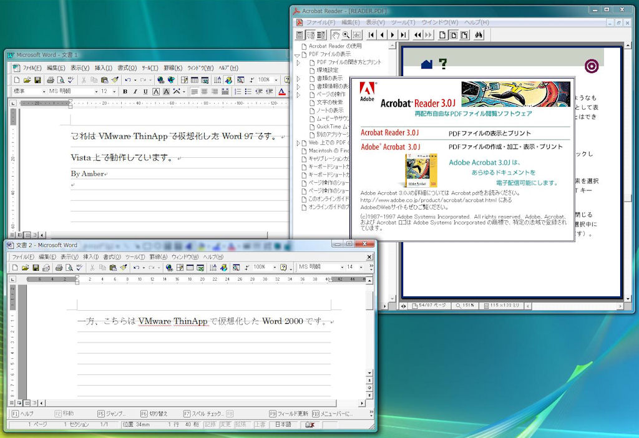Click the Save icon in Word 97 toolbar
The width and height of the screenshot is (639, 438).
pyautogui.click(x=37, y=80)
